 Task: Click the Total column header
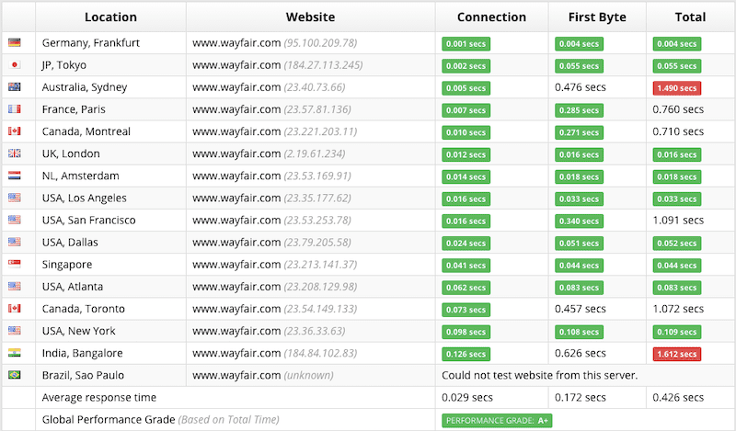pyautogui.click(x=690, y=17)
